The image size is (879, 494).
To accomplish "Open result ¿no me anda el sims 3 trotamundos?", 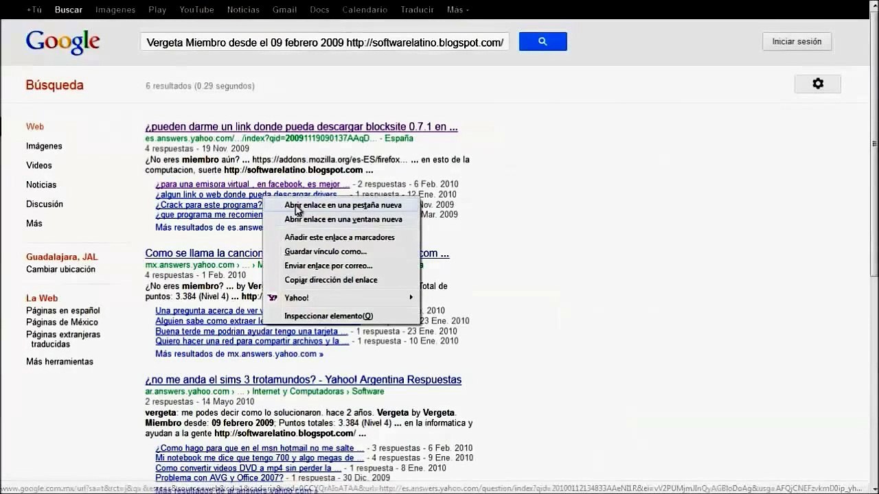I will pos(303,379).
